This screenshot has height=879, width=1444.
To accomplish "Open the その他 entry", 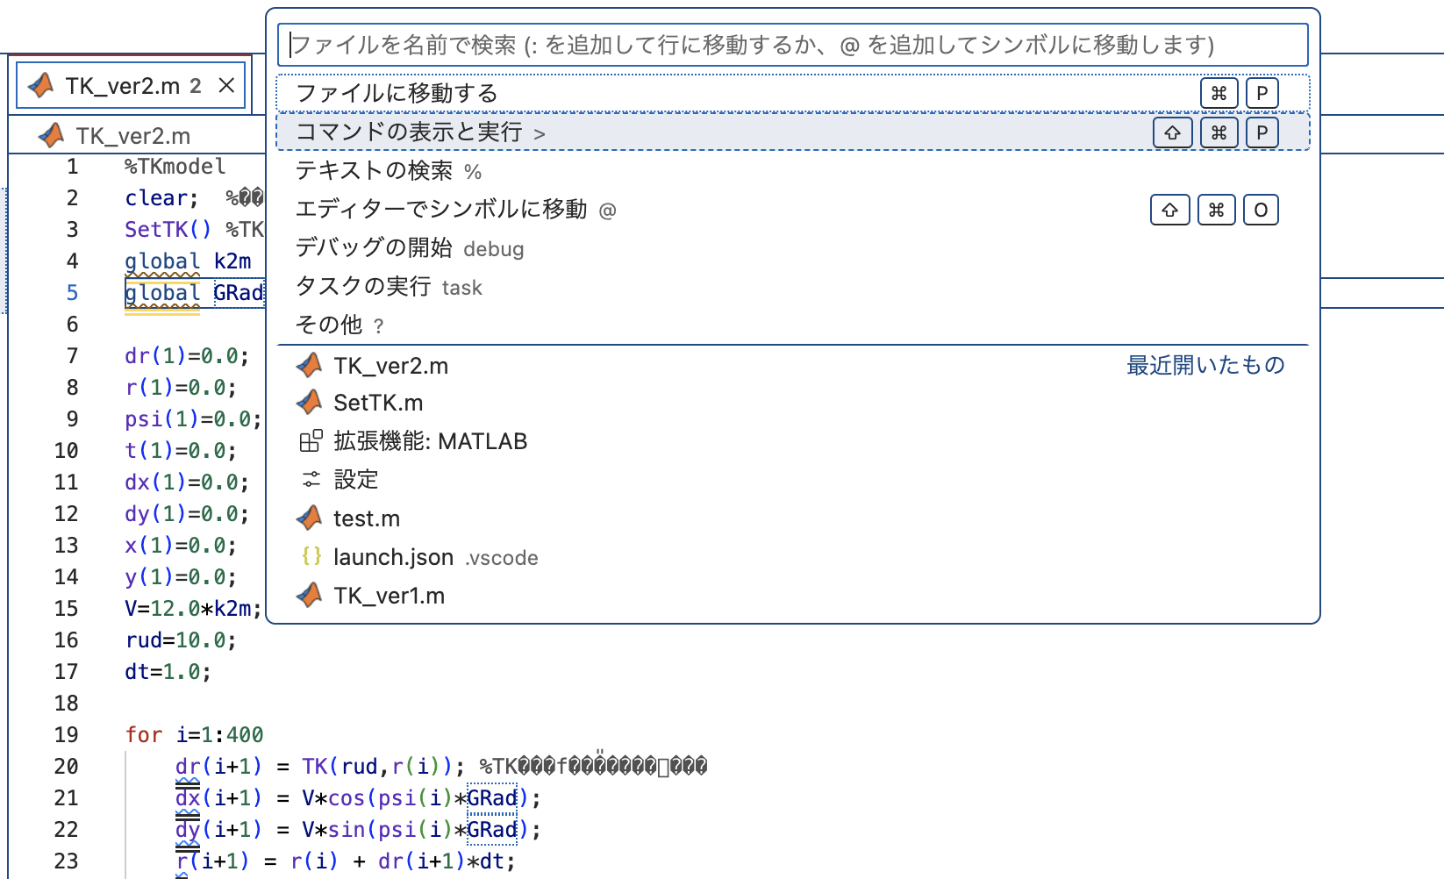I will [329, 325].
